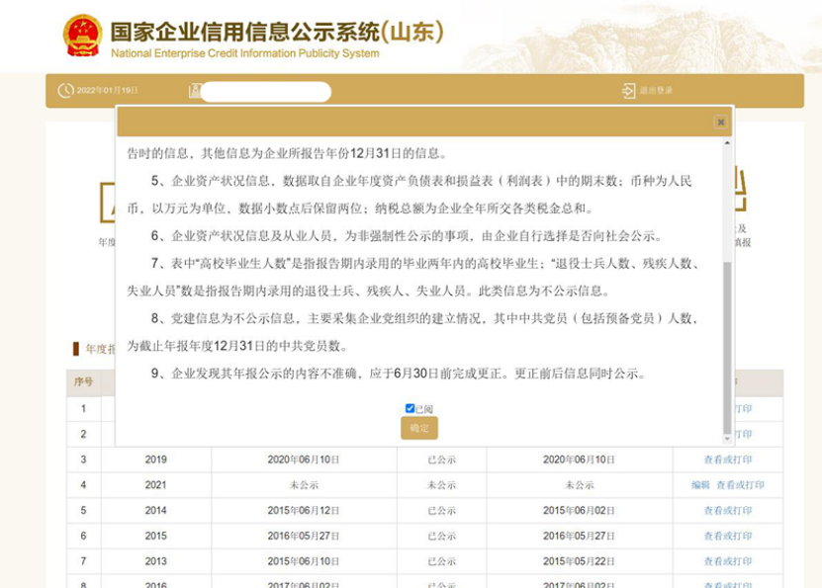This screenshot has width=822, height=588.
Task: Open 查看或打印 for year 2019
Action: [728, 460]
